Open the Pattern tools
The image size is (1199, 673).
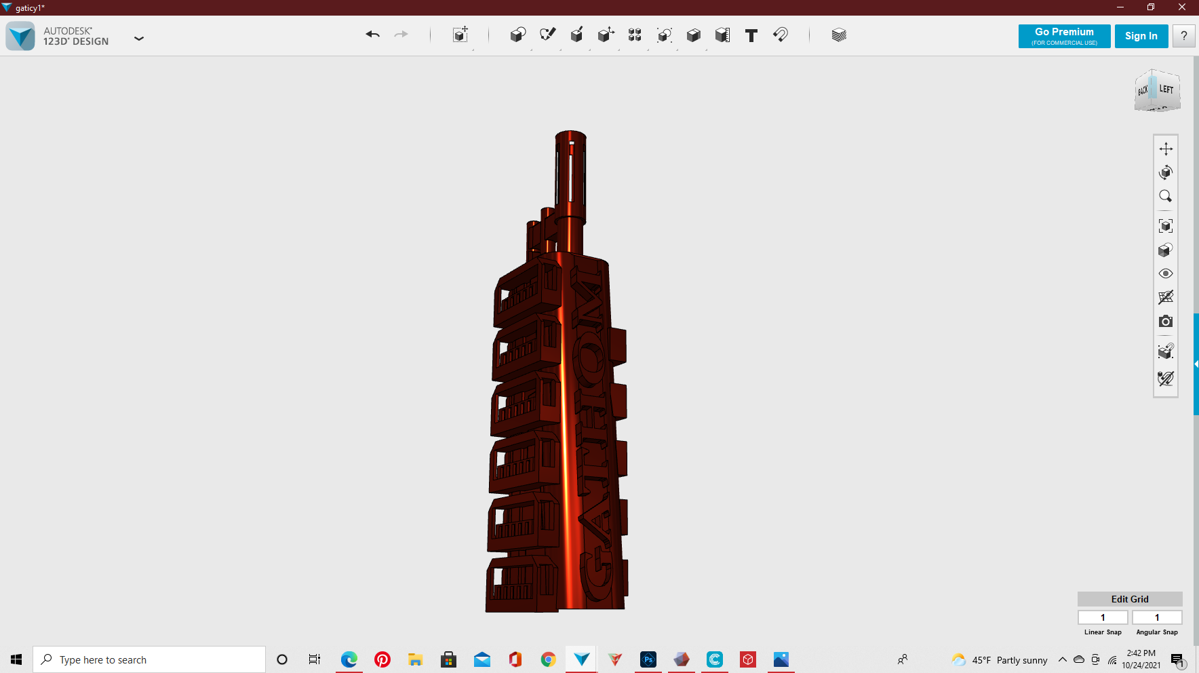[635, 35]
